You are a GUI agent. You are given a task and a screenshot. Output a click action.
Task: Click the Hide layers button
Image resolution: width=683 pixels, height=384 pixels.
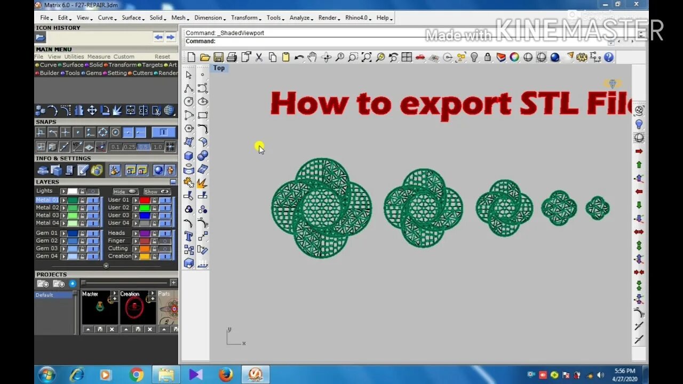tap(125, 191)
